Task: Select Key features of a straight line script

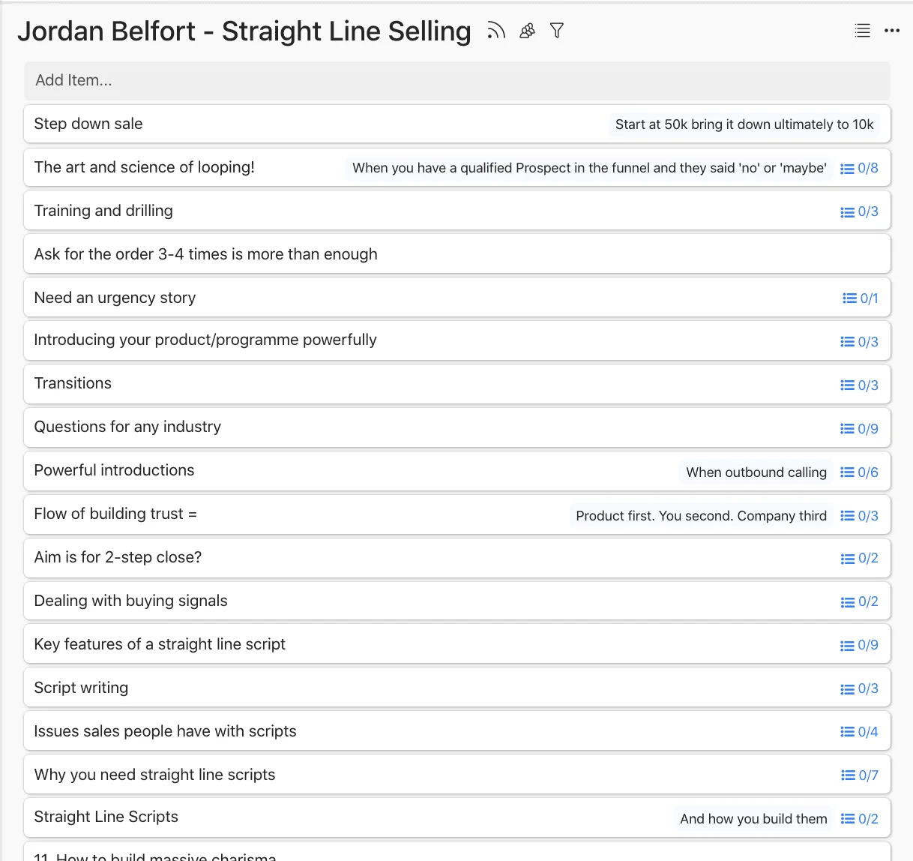Action: [x=457, y=644]
